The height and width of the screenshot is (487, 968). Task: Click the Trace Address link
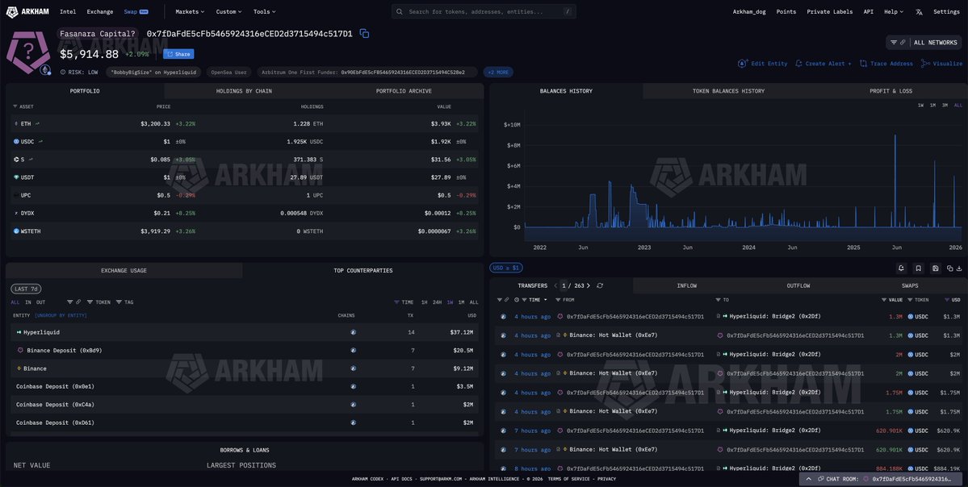(886, 64)
